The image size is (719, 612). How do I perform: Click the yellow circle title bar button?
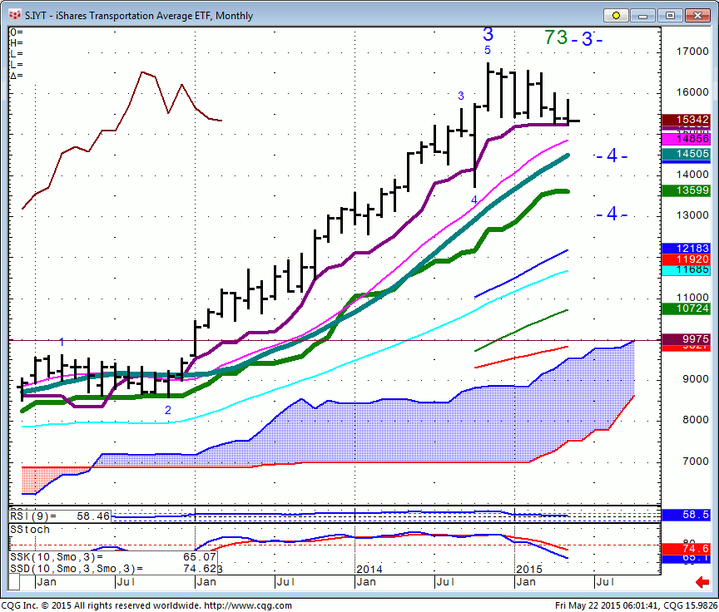click(616, 16)
